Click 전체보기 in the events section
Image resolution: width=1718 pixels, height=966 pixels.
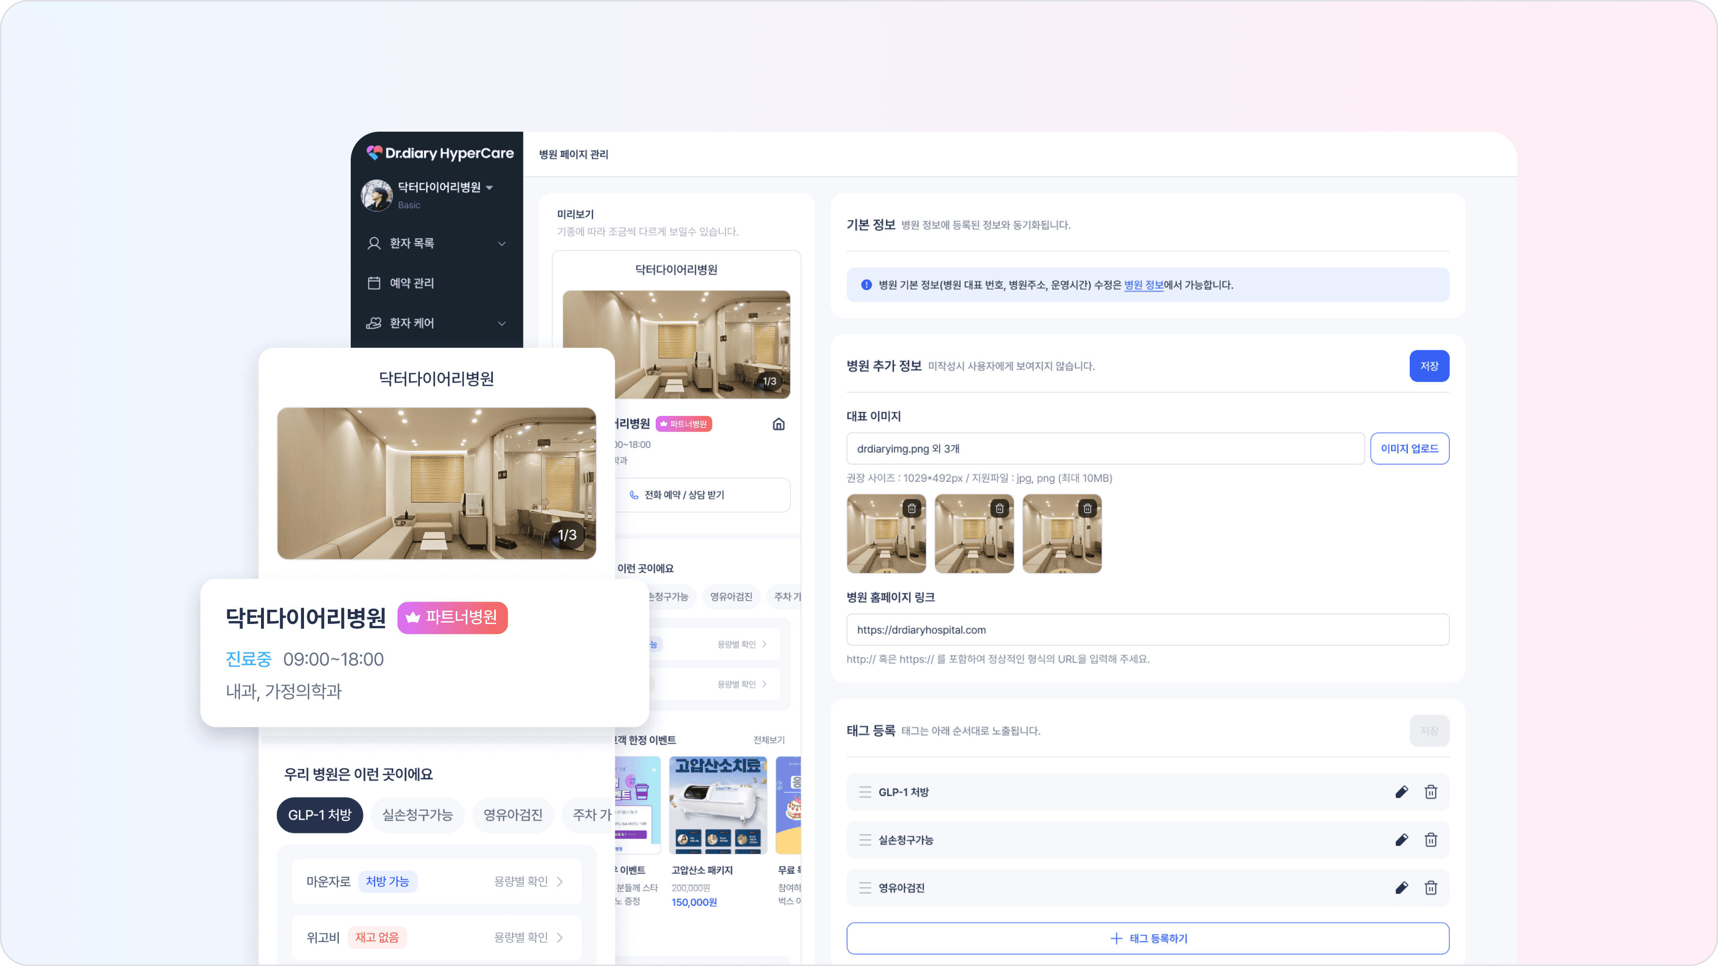(769, 741)
